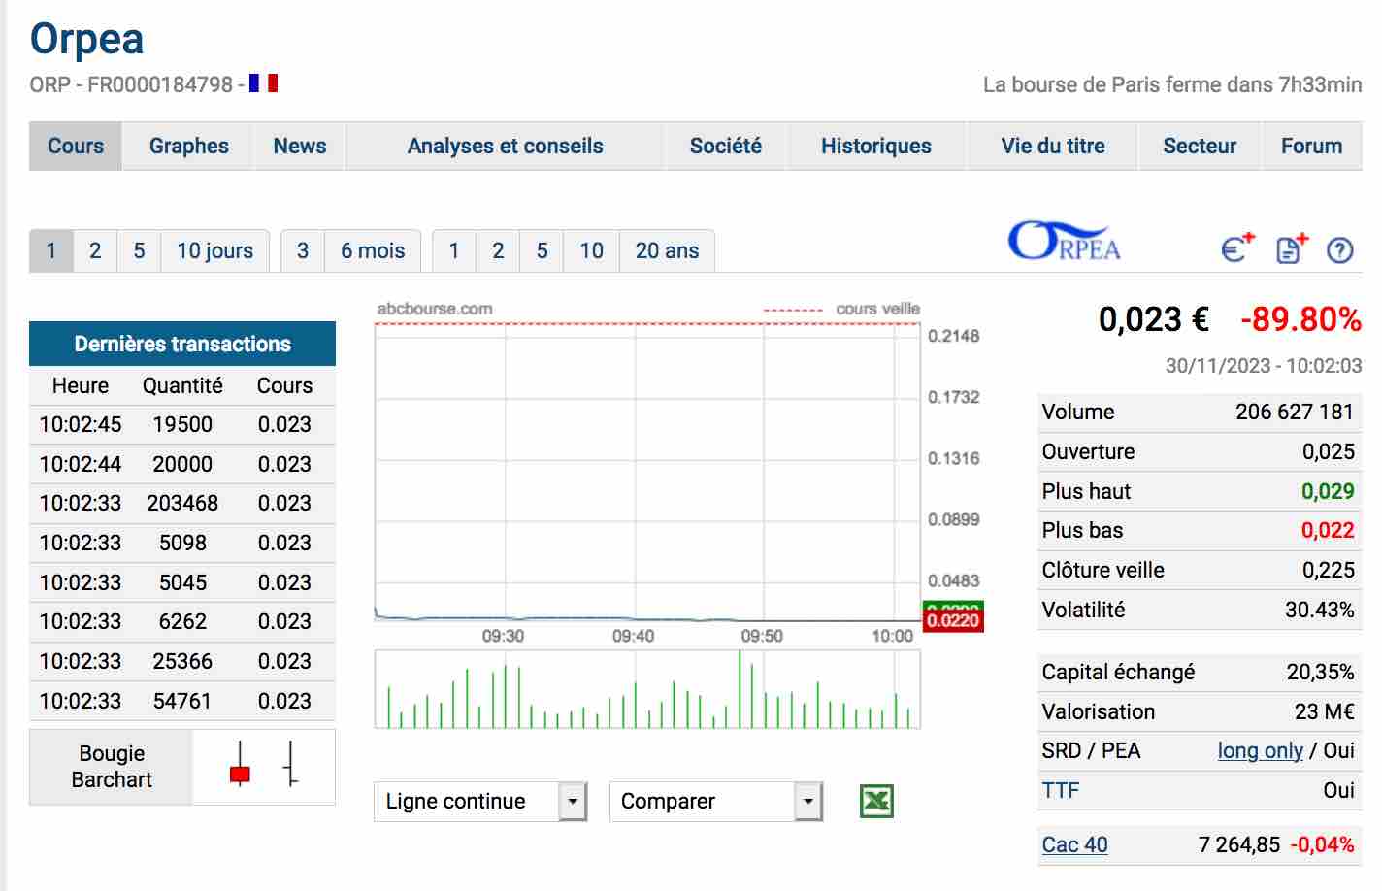Select the 25366 quantity cell
This screenshot has width=1382, height=891.
pos(182,661)
